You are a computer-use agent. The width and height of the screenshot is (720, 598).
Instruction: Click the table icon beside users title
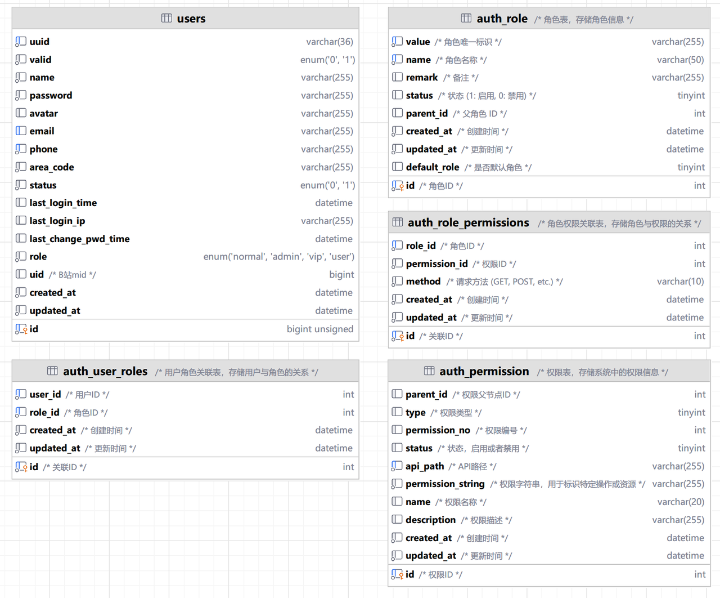pyautogui.click(x=166, y=18)
